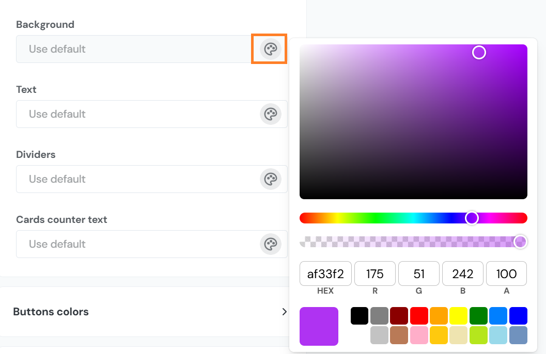
Task: Expand the Buttons colors section
Action: click(x=284, y=312)
